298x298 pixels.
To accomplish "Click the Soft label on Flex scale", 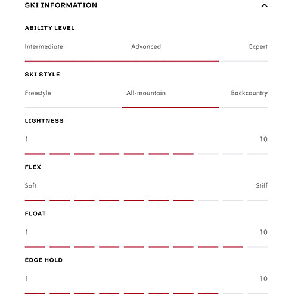I will pyautogui.click(x=30, y=185).
